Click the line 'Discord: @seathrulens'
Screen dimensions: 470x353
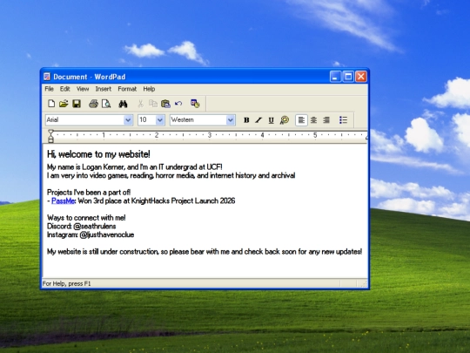(82, 226)
